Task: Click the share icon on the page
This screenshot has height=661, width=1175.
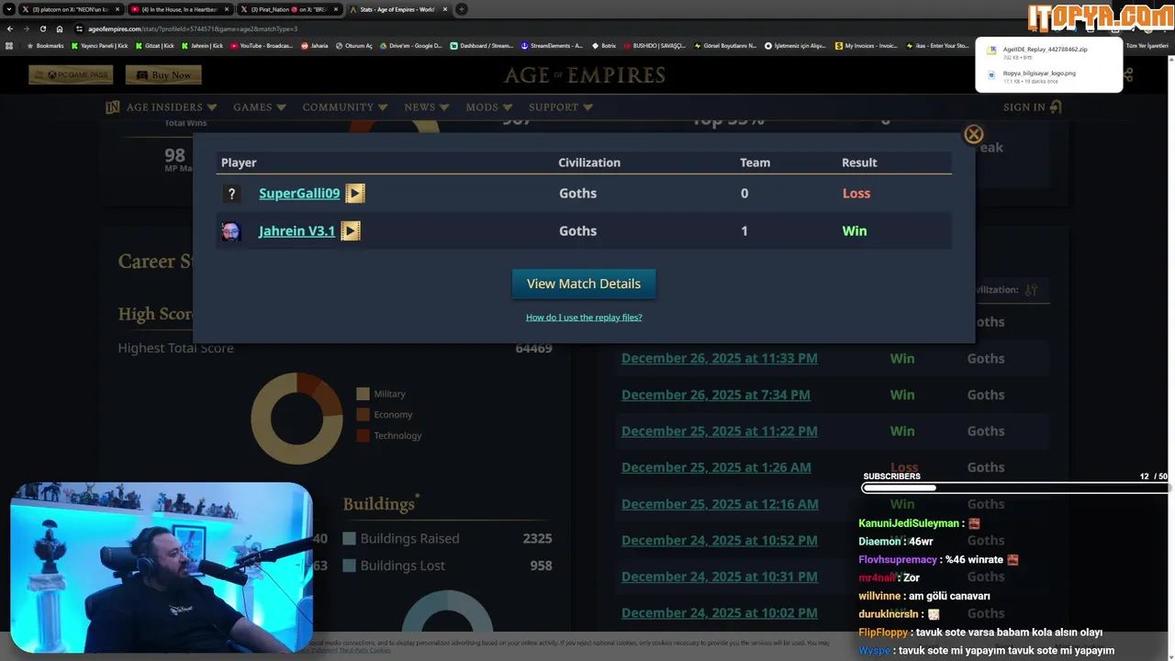Action: [1128, 75]
